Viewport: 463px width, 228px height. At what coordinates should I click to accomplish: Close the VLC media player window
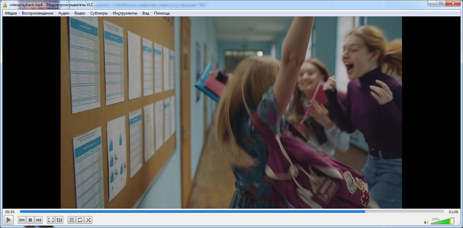[453, 3]
